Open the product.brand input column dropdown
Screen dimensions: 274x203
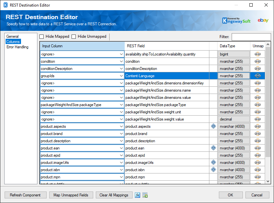[x=121, y=134]
